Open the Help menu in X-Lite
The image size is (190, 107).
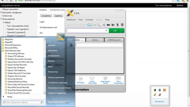(107, 20)
